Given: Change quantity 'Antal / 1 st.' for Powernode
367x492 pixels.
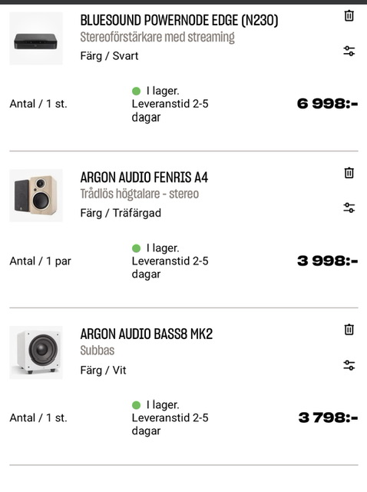Looking at the screenshot, I should tap(38, 104).
